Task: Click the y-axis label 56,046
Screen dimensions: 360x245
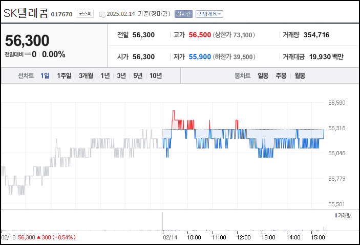Action: (x=337, y=153)
